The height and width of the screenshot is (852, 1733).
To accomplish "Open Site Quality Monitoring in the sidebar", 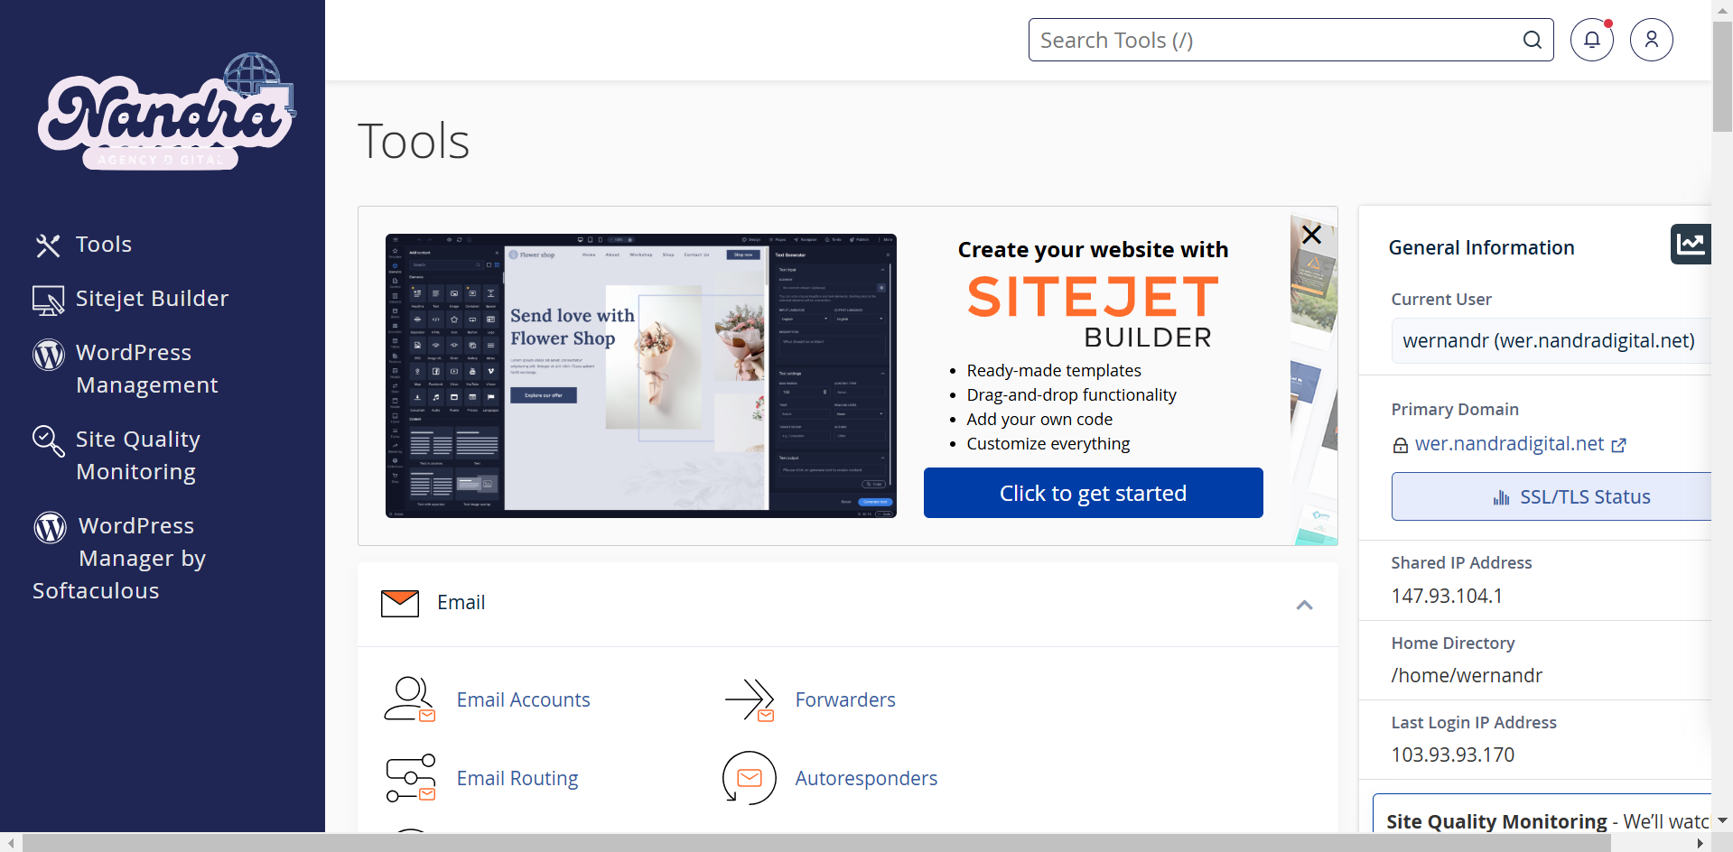I will tap(137, 456).
